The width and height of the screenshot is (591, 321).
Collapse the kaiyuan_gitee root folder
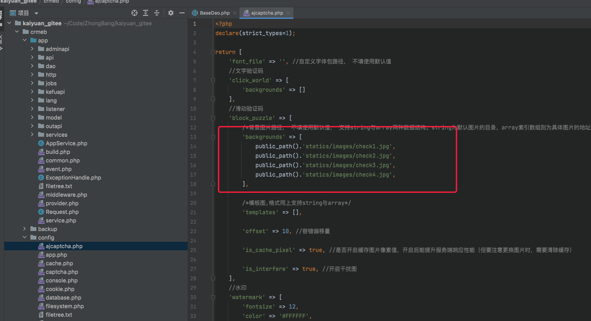click(9, 23)
